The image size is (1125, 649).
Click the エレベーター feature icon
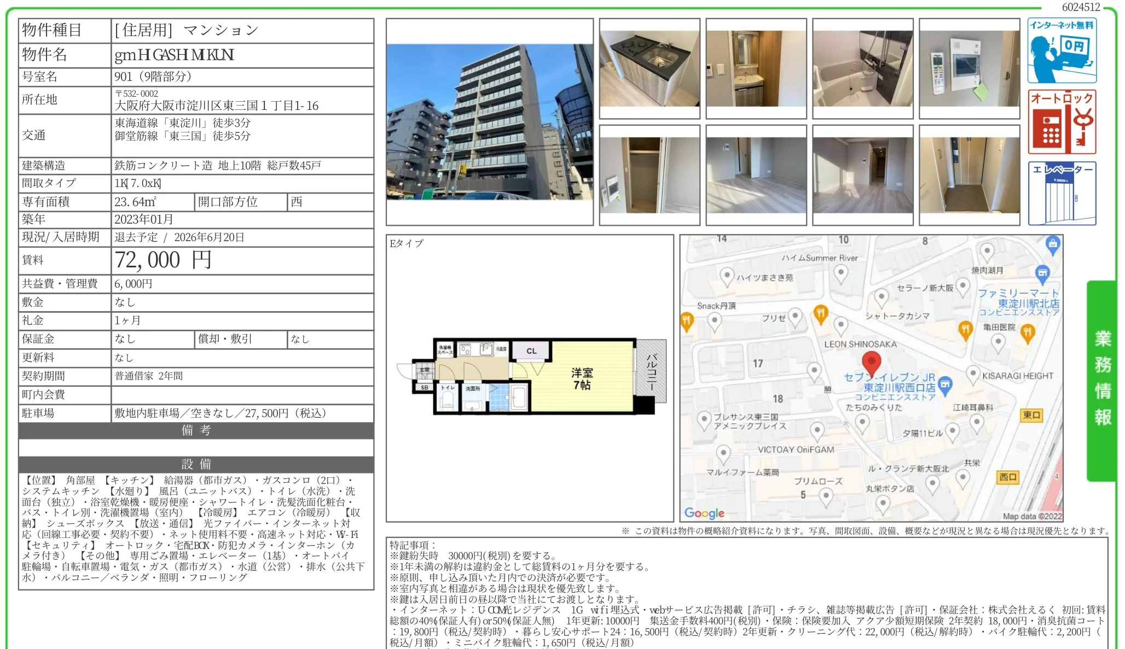[1062, 193]
